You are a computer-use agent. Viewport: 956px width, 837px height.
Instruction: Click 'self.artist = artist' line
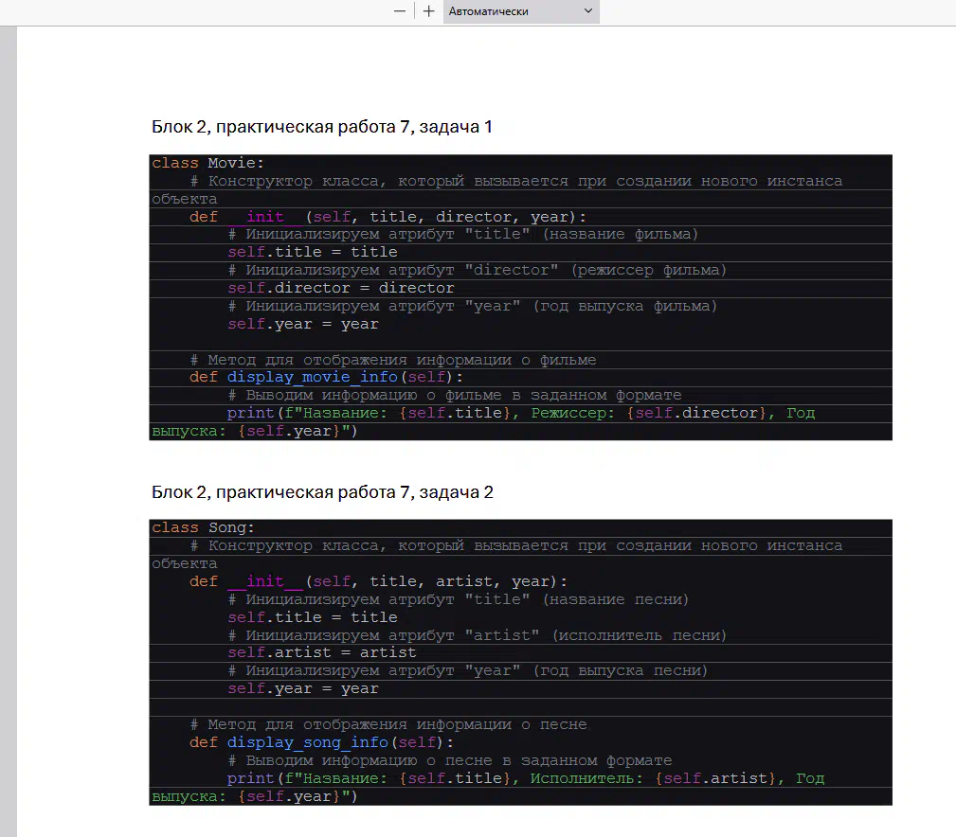click(x=321, y=652)
